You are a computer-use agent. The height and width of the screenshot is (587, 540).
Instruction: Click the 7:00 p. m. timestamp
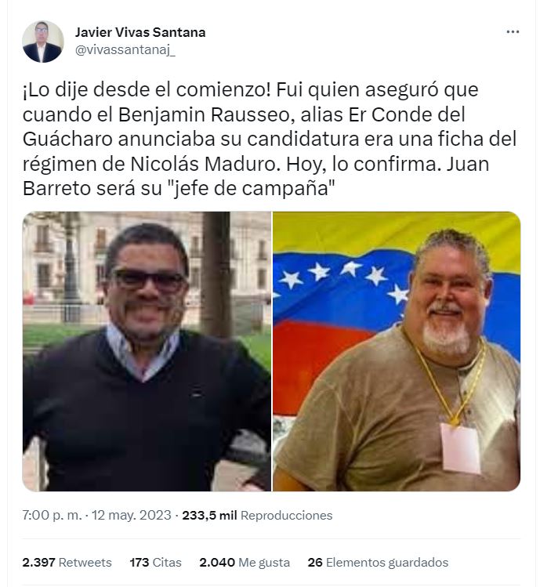tap(52, 516)
